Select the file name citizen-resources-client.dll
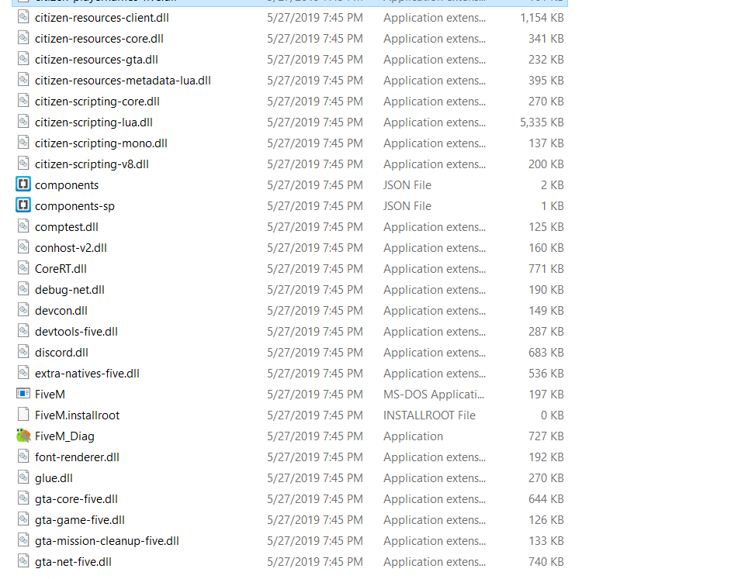The image size is (738, 579). point(102,18)
